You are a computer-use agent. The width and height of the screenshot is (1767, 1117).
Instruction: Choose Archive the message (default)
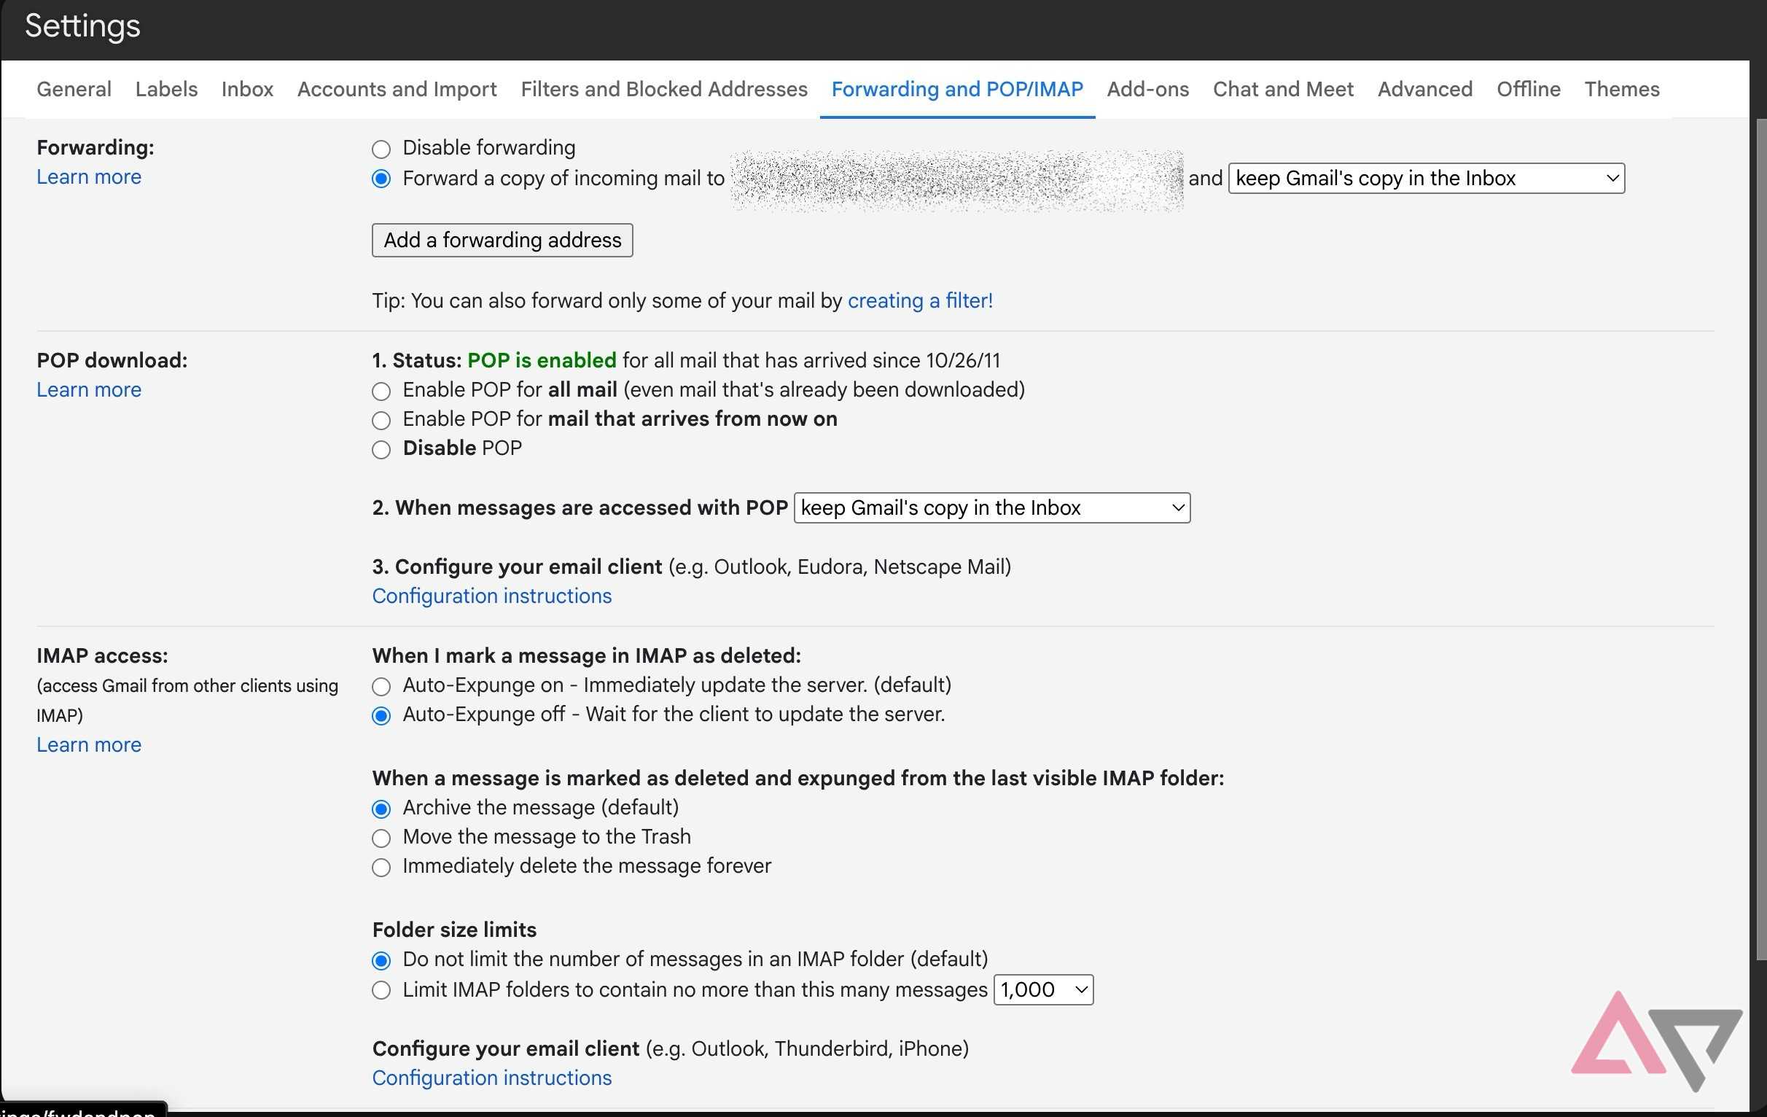click(381, 809)
